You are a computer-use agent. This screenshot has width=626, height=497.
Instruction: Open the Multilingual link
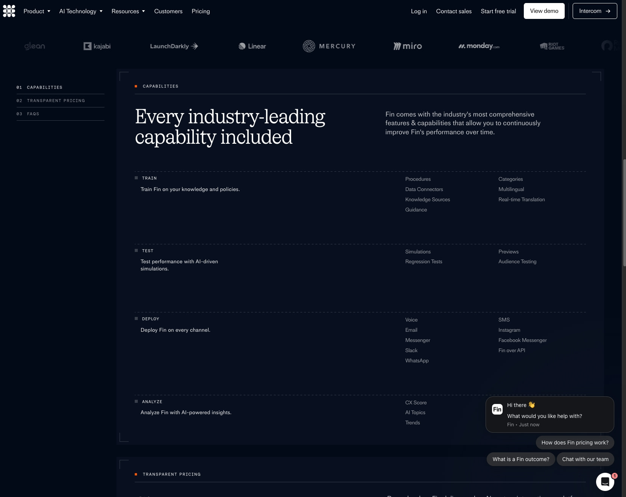tap(511, 189)
